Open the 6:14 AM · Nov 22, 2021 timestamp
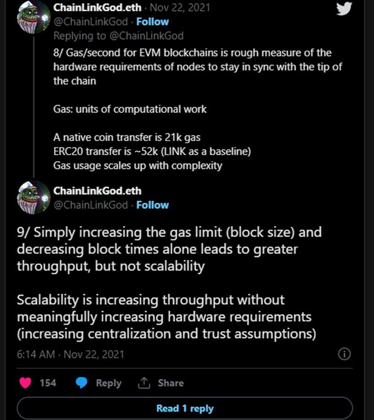374x420 pixels. (x=70, y=354)
